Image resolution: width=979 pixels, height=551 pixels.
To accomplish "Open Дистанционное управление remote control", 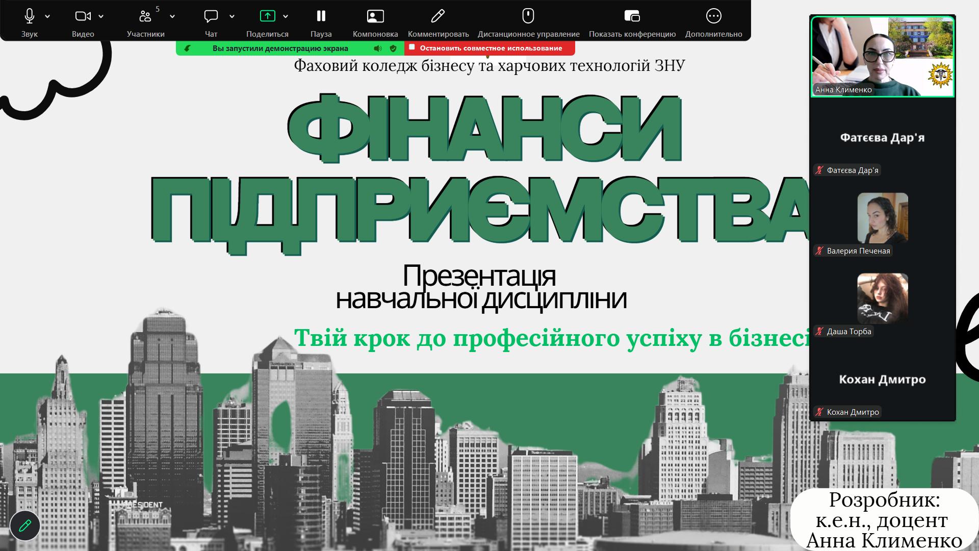I will point(528,16).
